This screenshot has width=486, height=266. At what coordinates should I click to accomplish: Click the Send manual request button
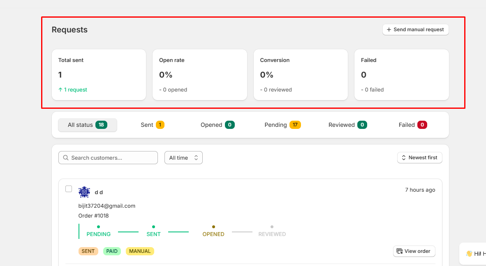pyautogui.click(x=415, y=30)
